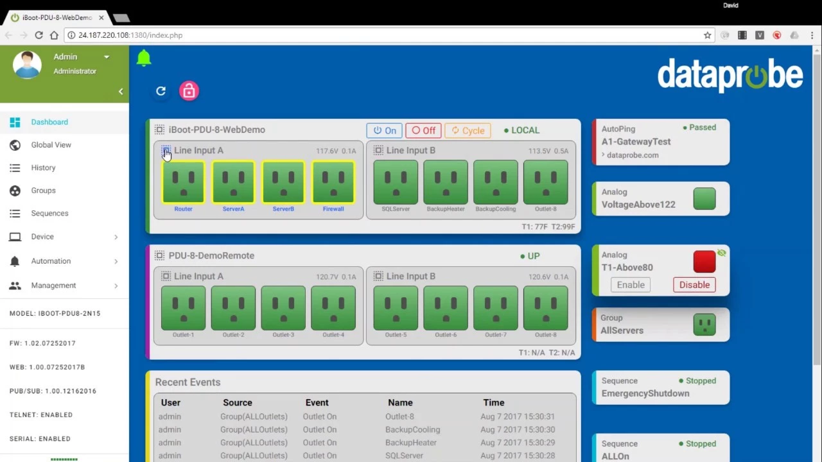Open the notifications bell icon
This screenshot has width=822, height=462.
(144, 58)
